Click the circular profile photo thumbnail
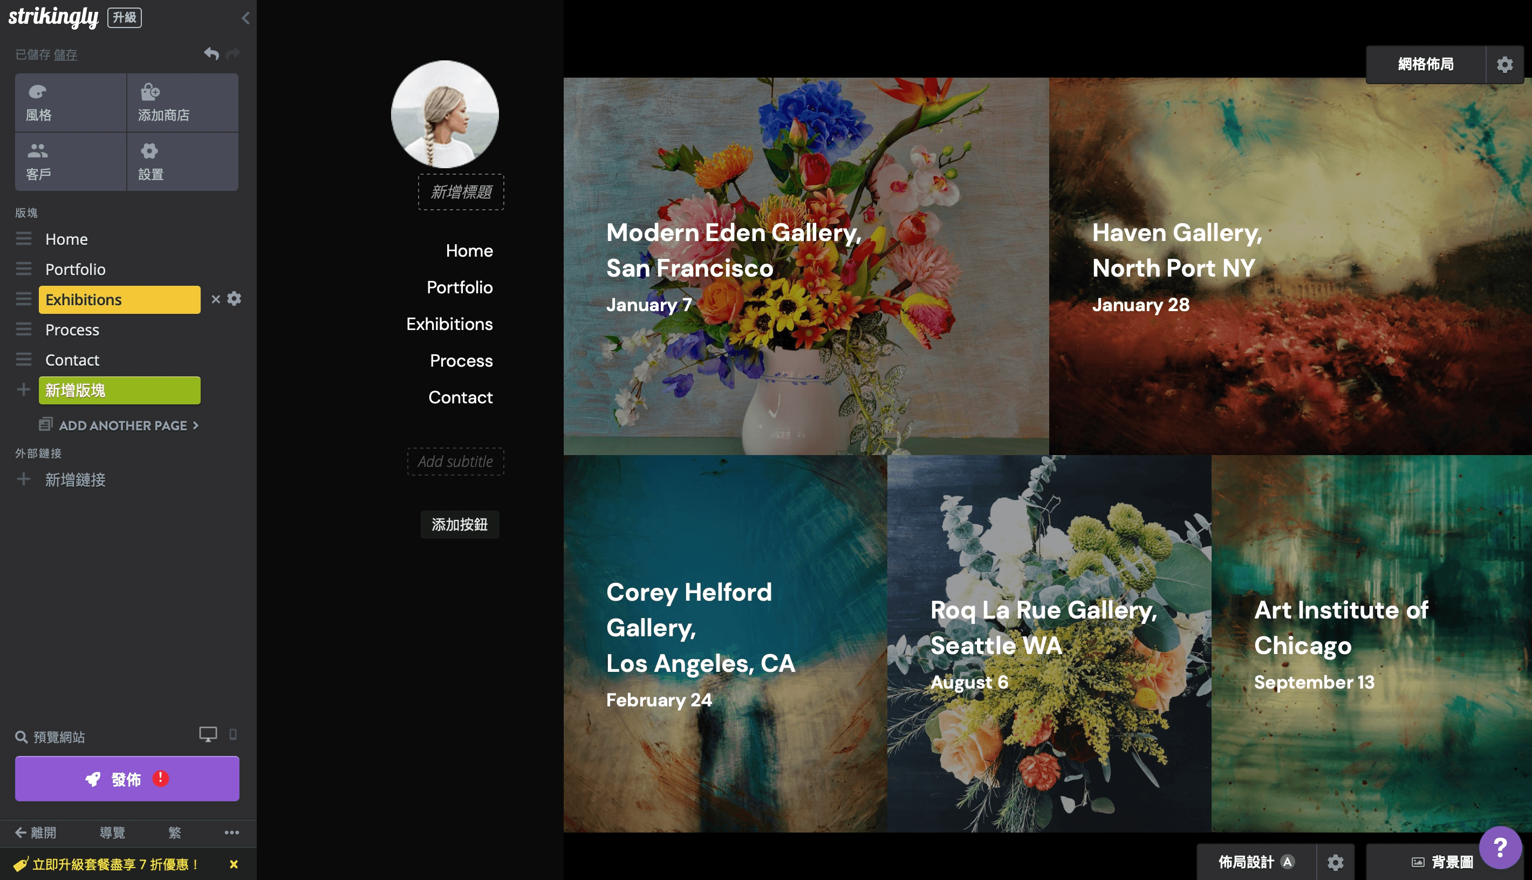Viewport: 1532px width, 880px height. (x=444, y=114)
